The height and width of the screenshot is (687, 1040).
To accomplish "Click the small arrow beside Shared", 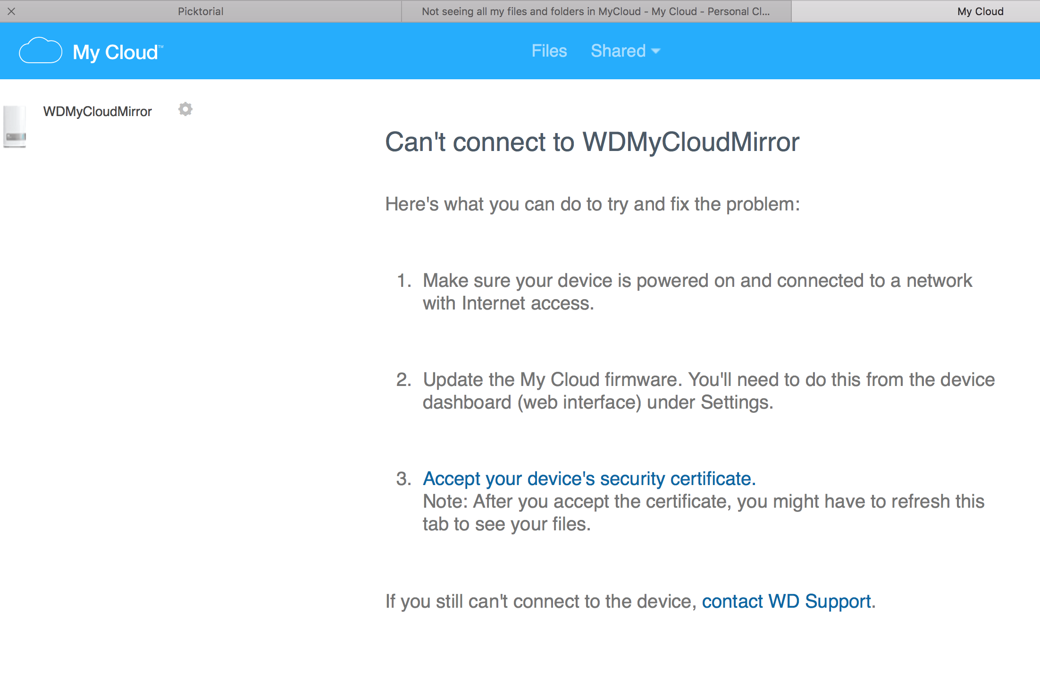I will 656,51.
